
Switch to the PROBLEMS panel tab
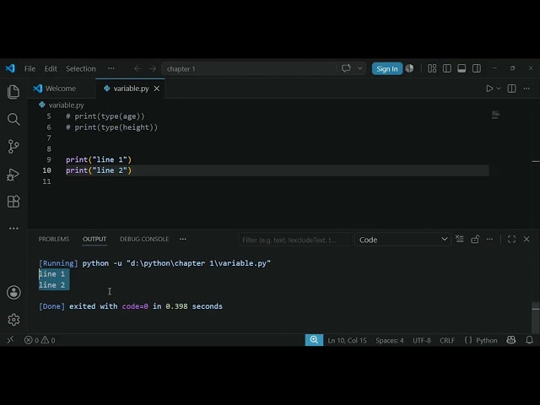[x=54, y=239]
